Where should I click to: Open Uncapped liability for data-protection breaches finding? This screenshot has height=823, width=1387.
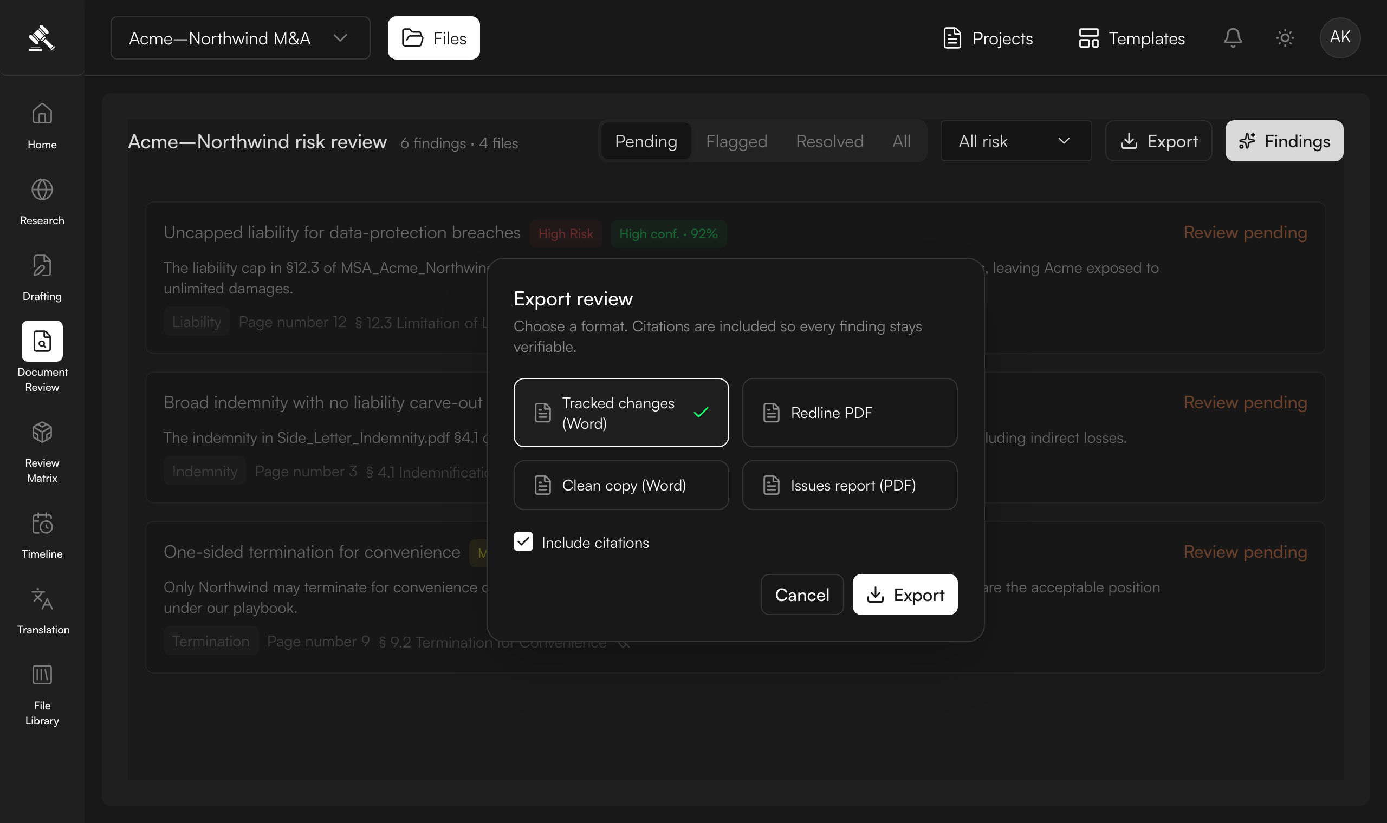[x=342, y=232]
